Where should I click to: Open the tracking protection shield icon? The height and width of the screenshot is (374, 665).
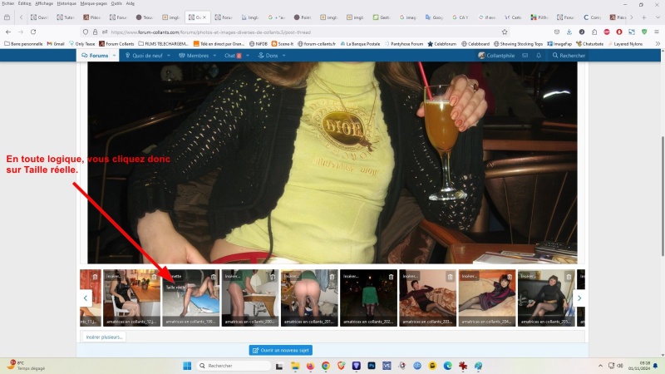click(x=86, y=32)
